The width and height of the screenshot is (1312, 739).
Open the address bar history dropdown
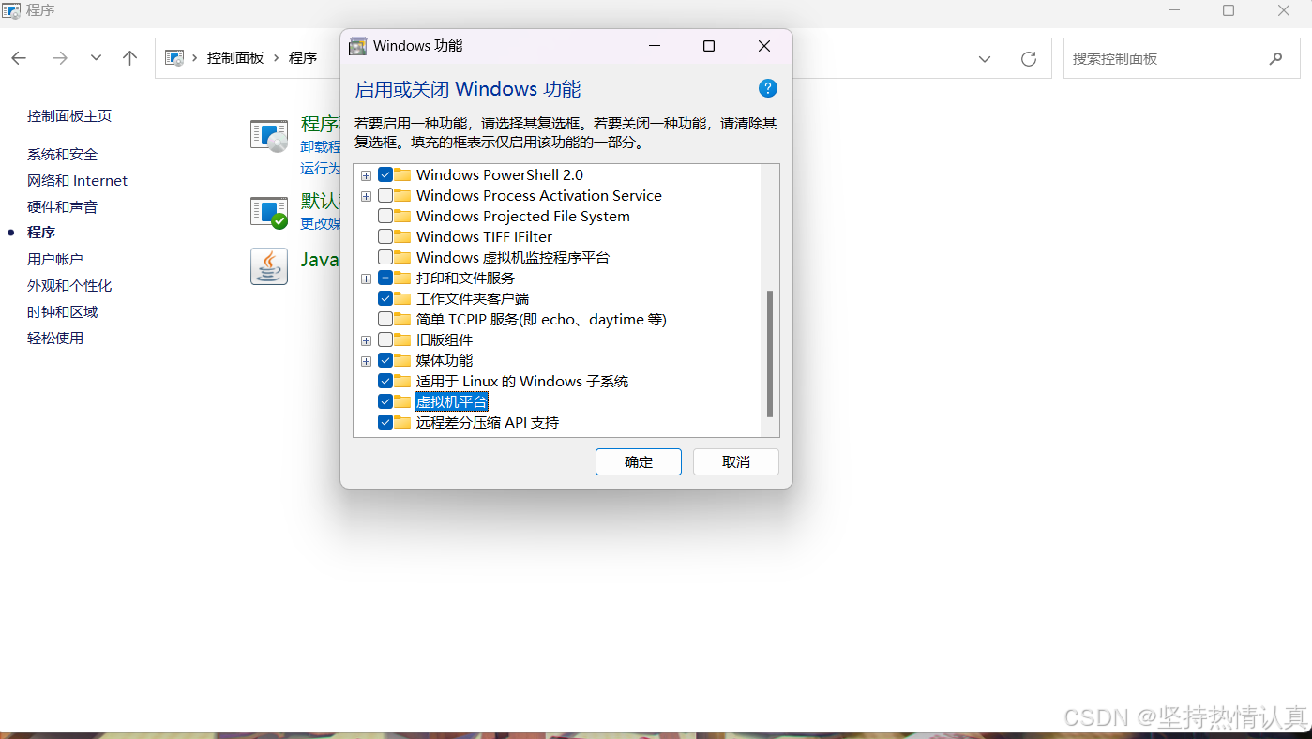(x=985, y=58)
